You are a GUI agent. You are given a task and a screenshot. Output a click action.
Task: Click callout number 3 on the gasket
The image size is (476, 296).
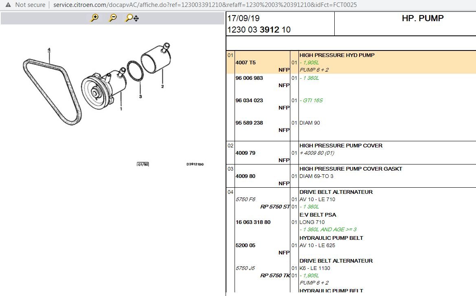pos(140,96)
